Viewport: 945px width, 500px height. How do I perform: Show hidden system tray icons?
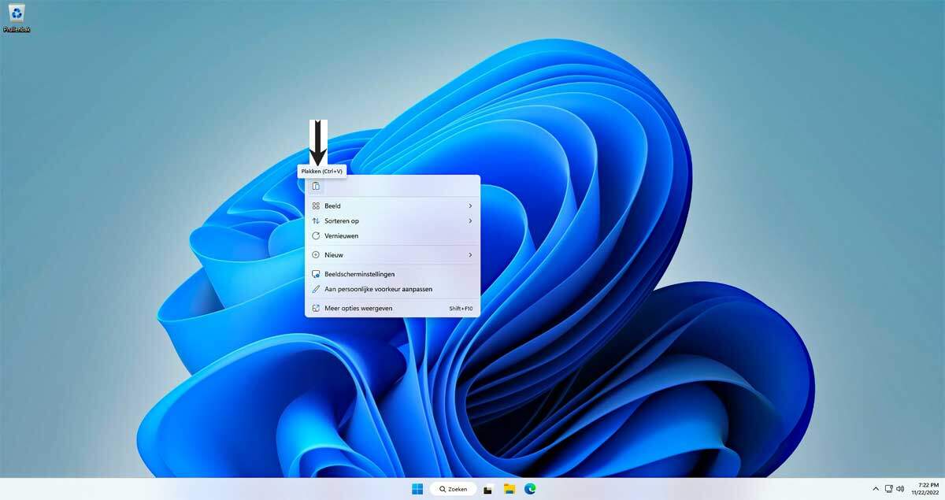[876, 489]
